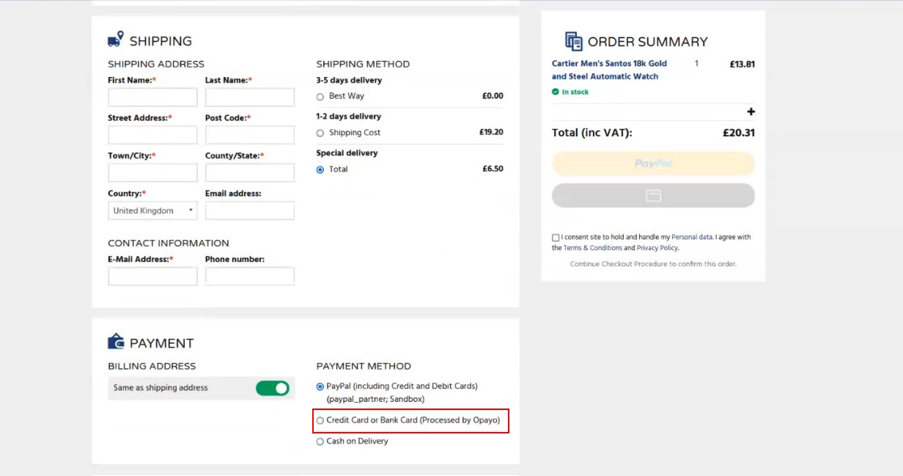Image resolution: width=903 pixels, height=476 pixels.
Task: Click the "Total (inc VAT):" label
Action: coord(592,133)
